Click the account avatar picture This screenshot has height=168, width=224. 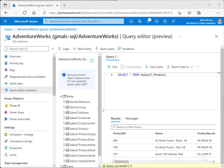pyautogui.click(x=220, y=21)
